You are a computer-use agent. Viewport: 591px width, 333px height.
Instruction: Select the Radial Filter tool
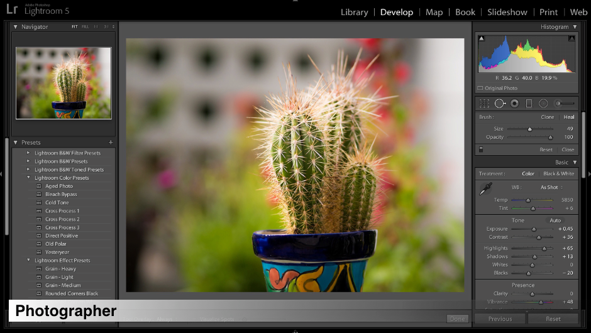543,103
